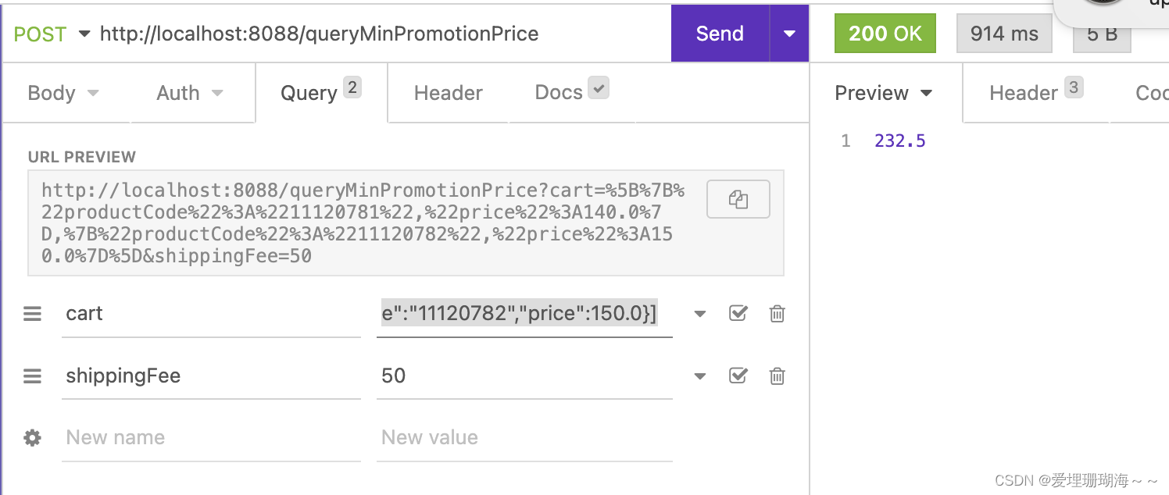
Task: Switch to the Auth tab
Action: pyautogui.click(x=189, y=93)
